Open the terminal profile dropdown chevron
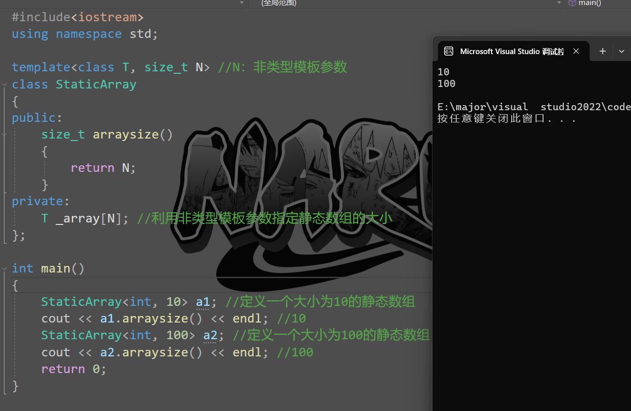Image resolution: width=631 pixels, height=411 pixels. point(622,51)
